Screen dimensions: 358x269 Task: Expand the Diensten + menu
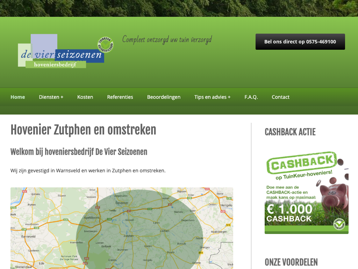51,97
